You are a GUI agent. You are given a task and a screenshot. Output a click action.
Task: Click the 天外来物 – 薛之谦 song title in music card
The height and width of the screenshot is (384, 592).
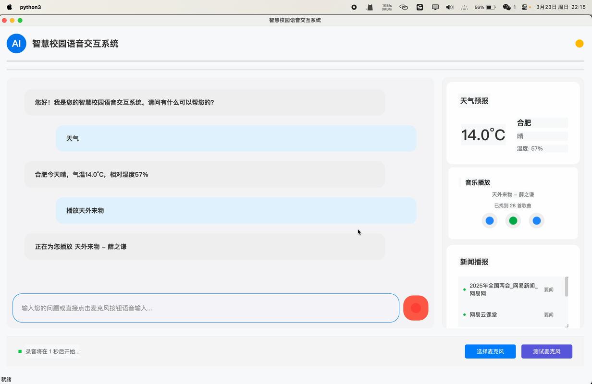pyautogui.click(x=513, y=194)
